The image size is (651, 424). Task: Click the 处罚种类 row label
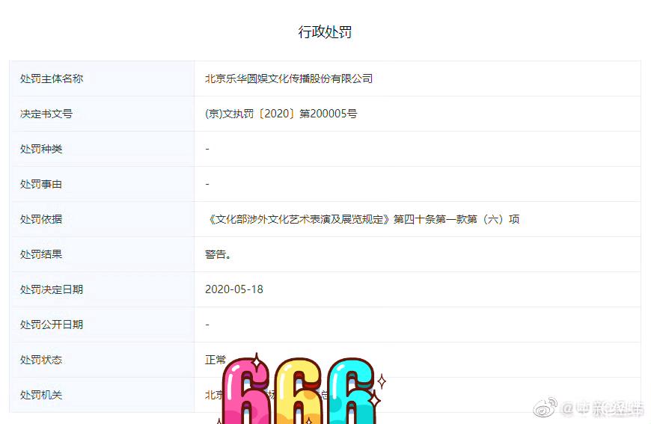click(x=41, y=149)
